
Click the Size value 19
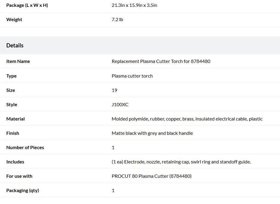point(114,90)
